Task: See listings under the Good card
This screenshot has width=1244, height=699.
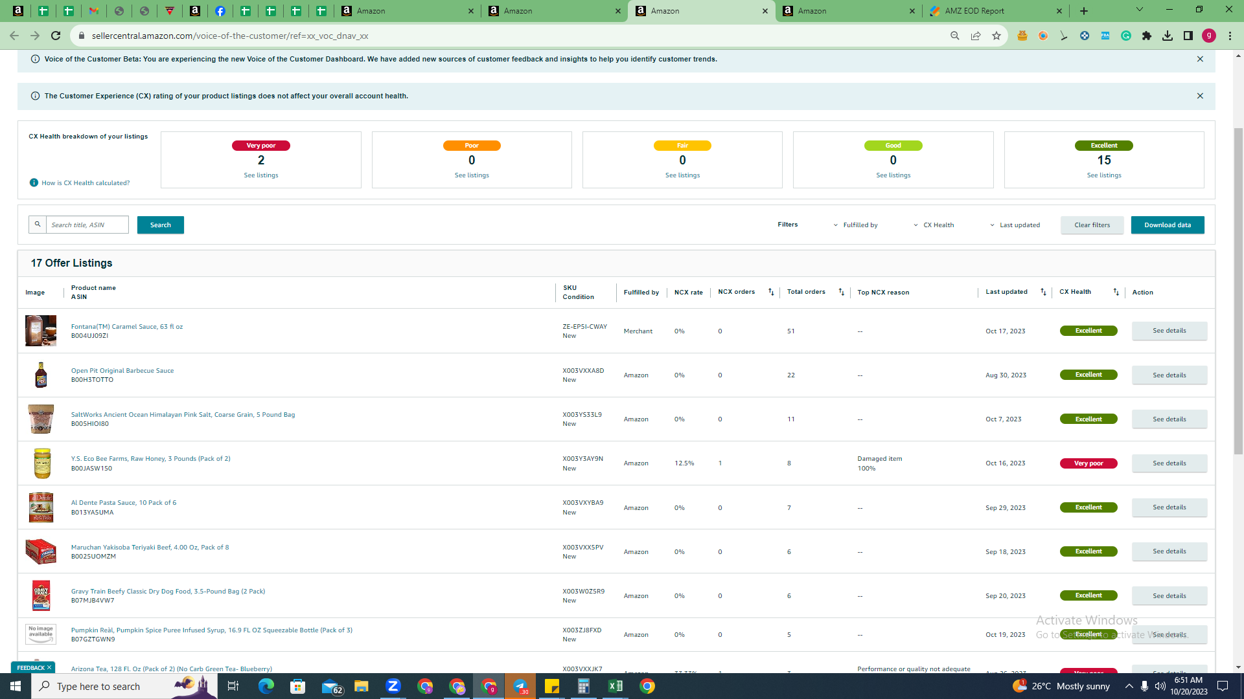Action: pyautogui.click(x=893, y=175)
